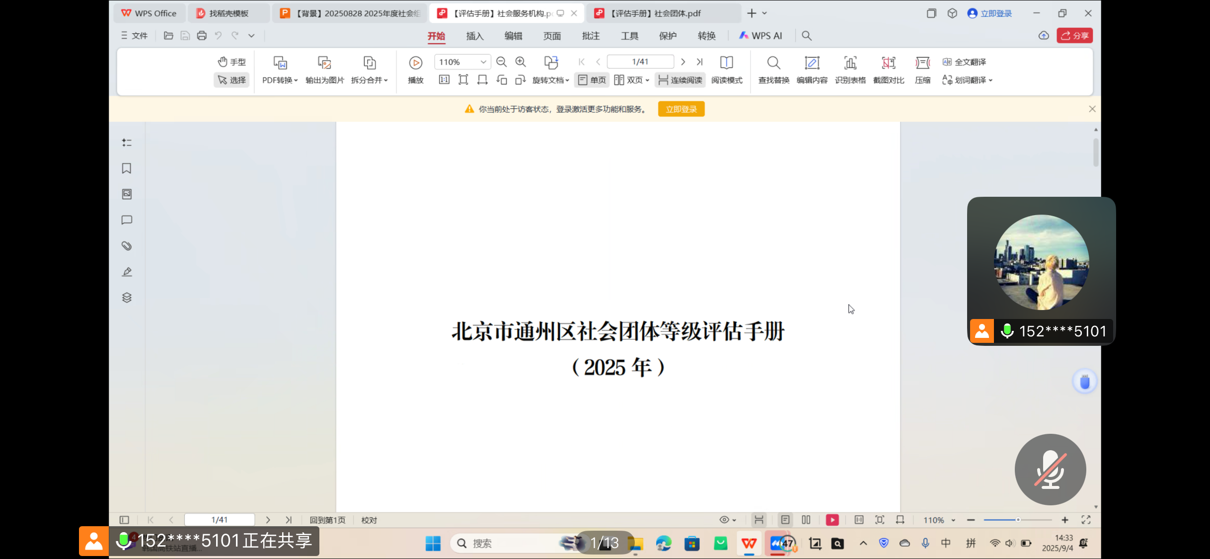Screen dimensions: 1210x559
Task: Expand quick access toolbar chevron
Action: point(251,36)
